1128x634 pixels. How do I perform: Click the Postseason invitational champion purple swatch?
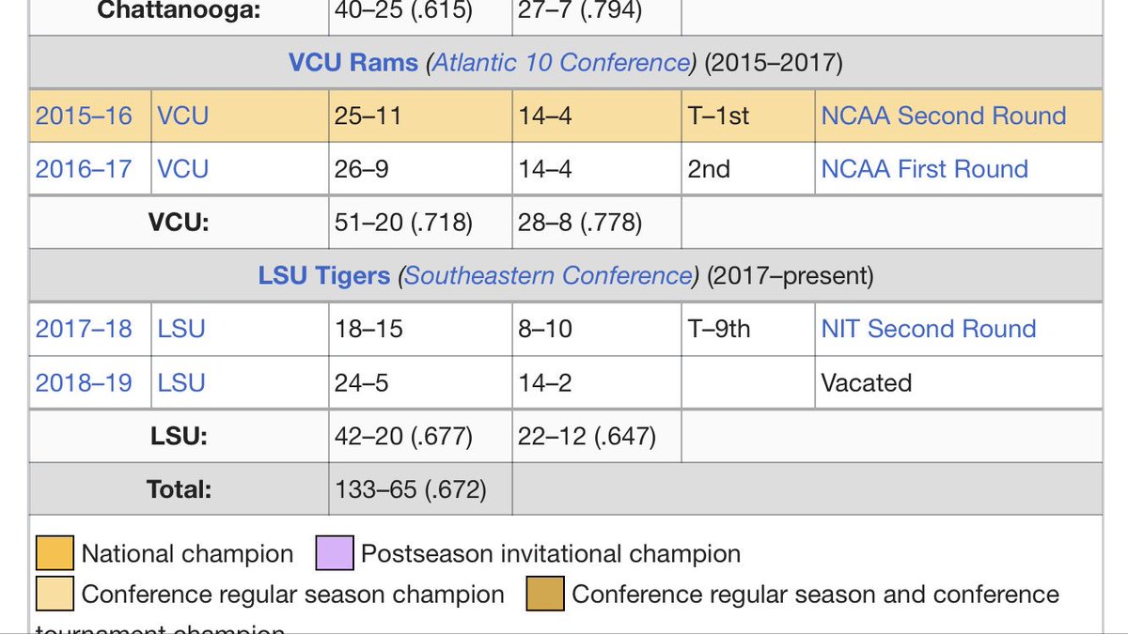[335, 553]
